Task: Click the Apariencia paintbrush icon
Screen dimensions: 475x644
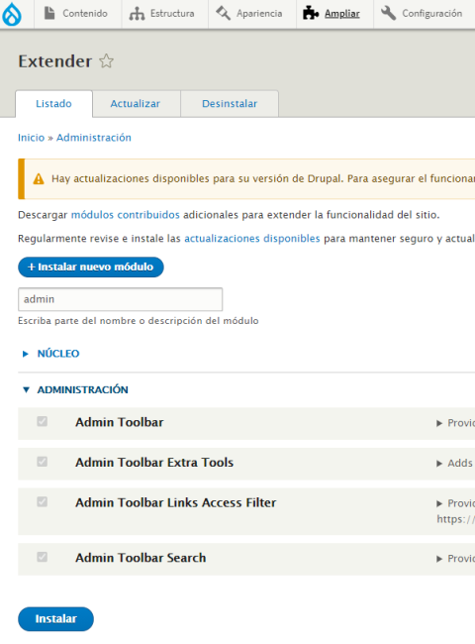Action: click(x=223, y=13)
